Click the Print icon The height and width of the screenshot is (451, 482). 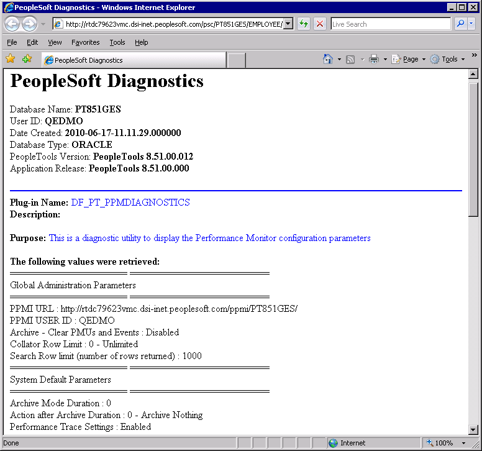[374, 59]
